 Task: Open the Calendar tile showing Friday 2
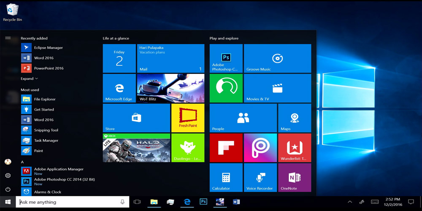click(x=119, y=58)
